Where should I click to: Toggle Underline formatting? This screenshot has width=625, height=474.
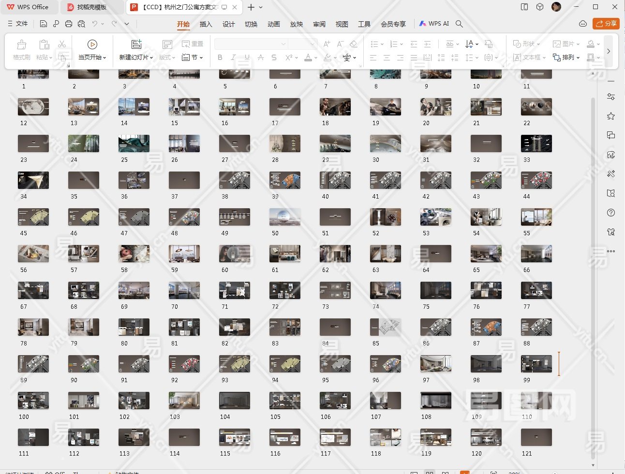(x=247, y=57)
